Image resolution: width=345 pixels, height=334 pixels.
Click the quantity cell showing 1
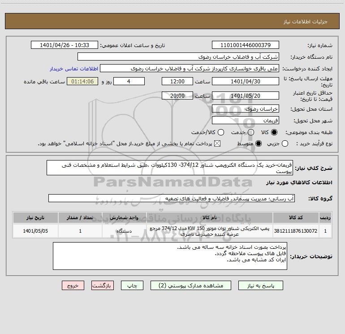(80, 231)
